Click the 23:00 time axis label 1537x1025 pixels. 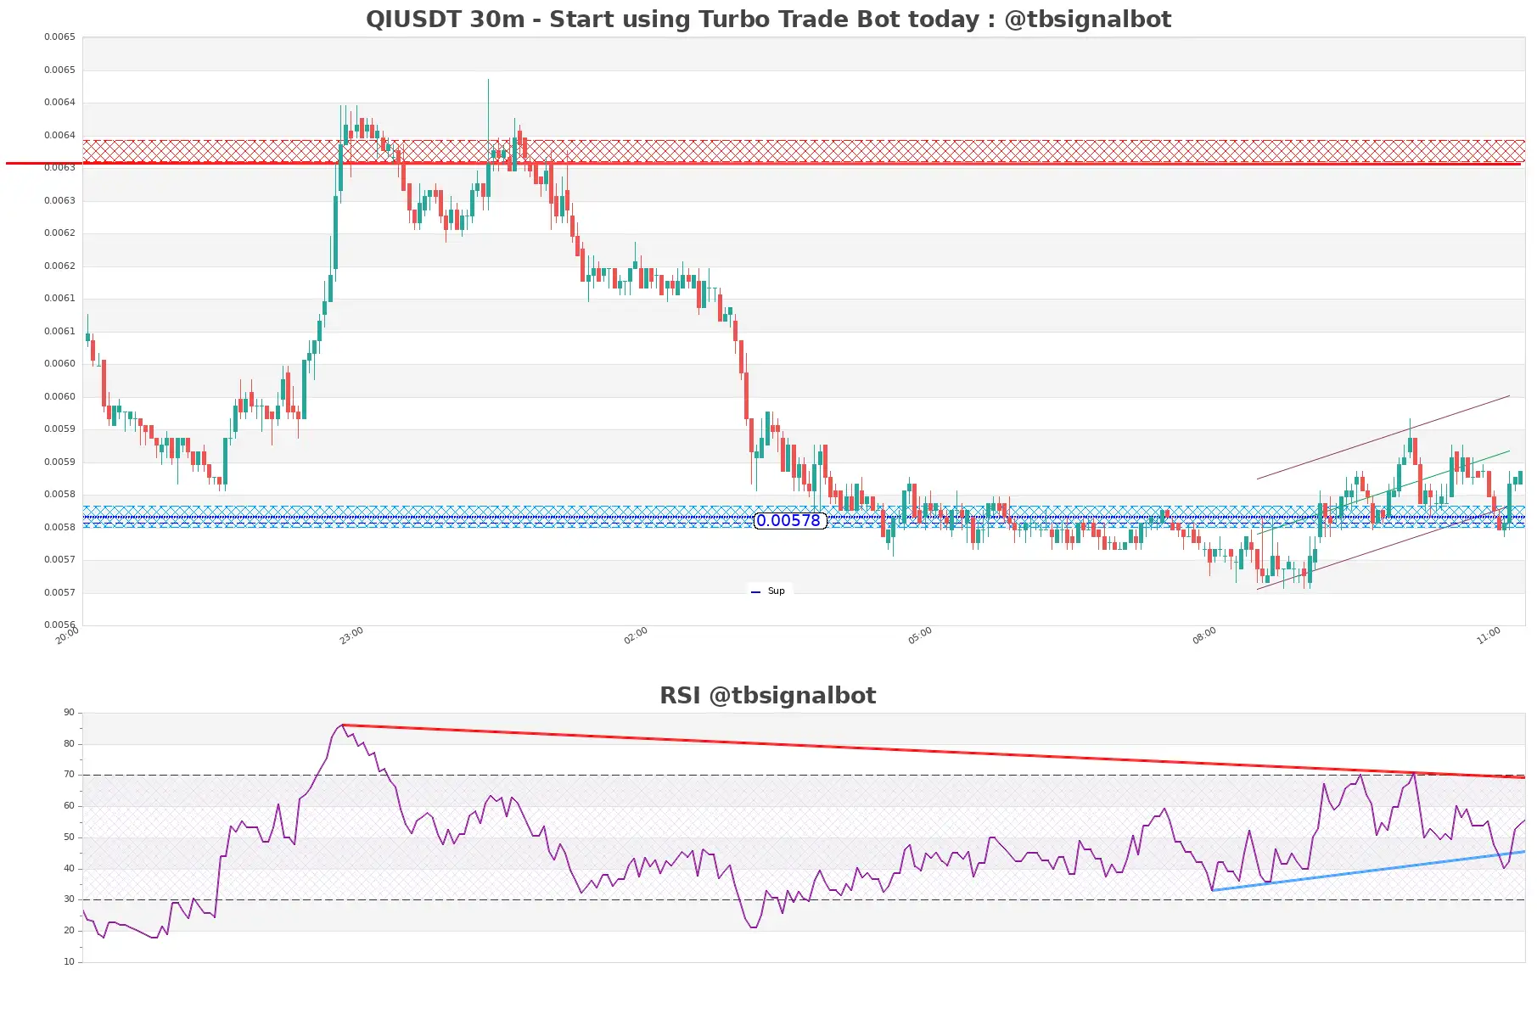tap(351, 636)
